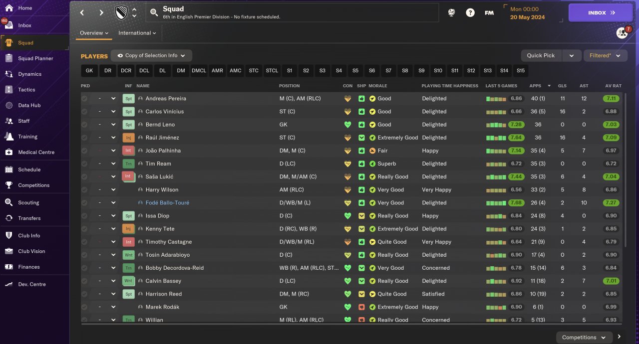639x344 pixels.
Task: Select the GK position tab
Action: point(89,71)
